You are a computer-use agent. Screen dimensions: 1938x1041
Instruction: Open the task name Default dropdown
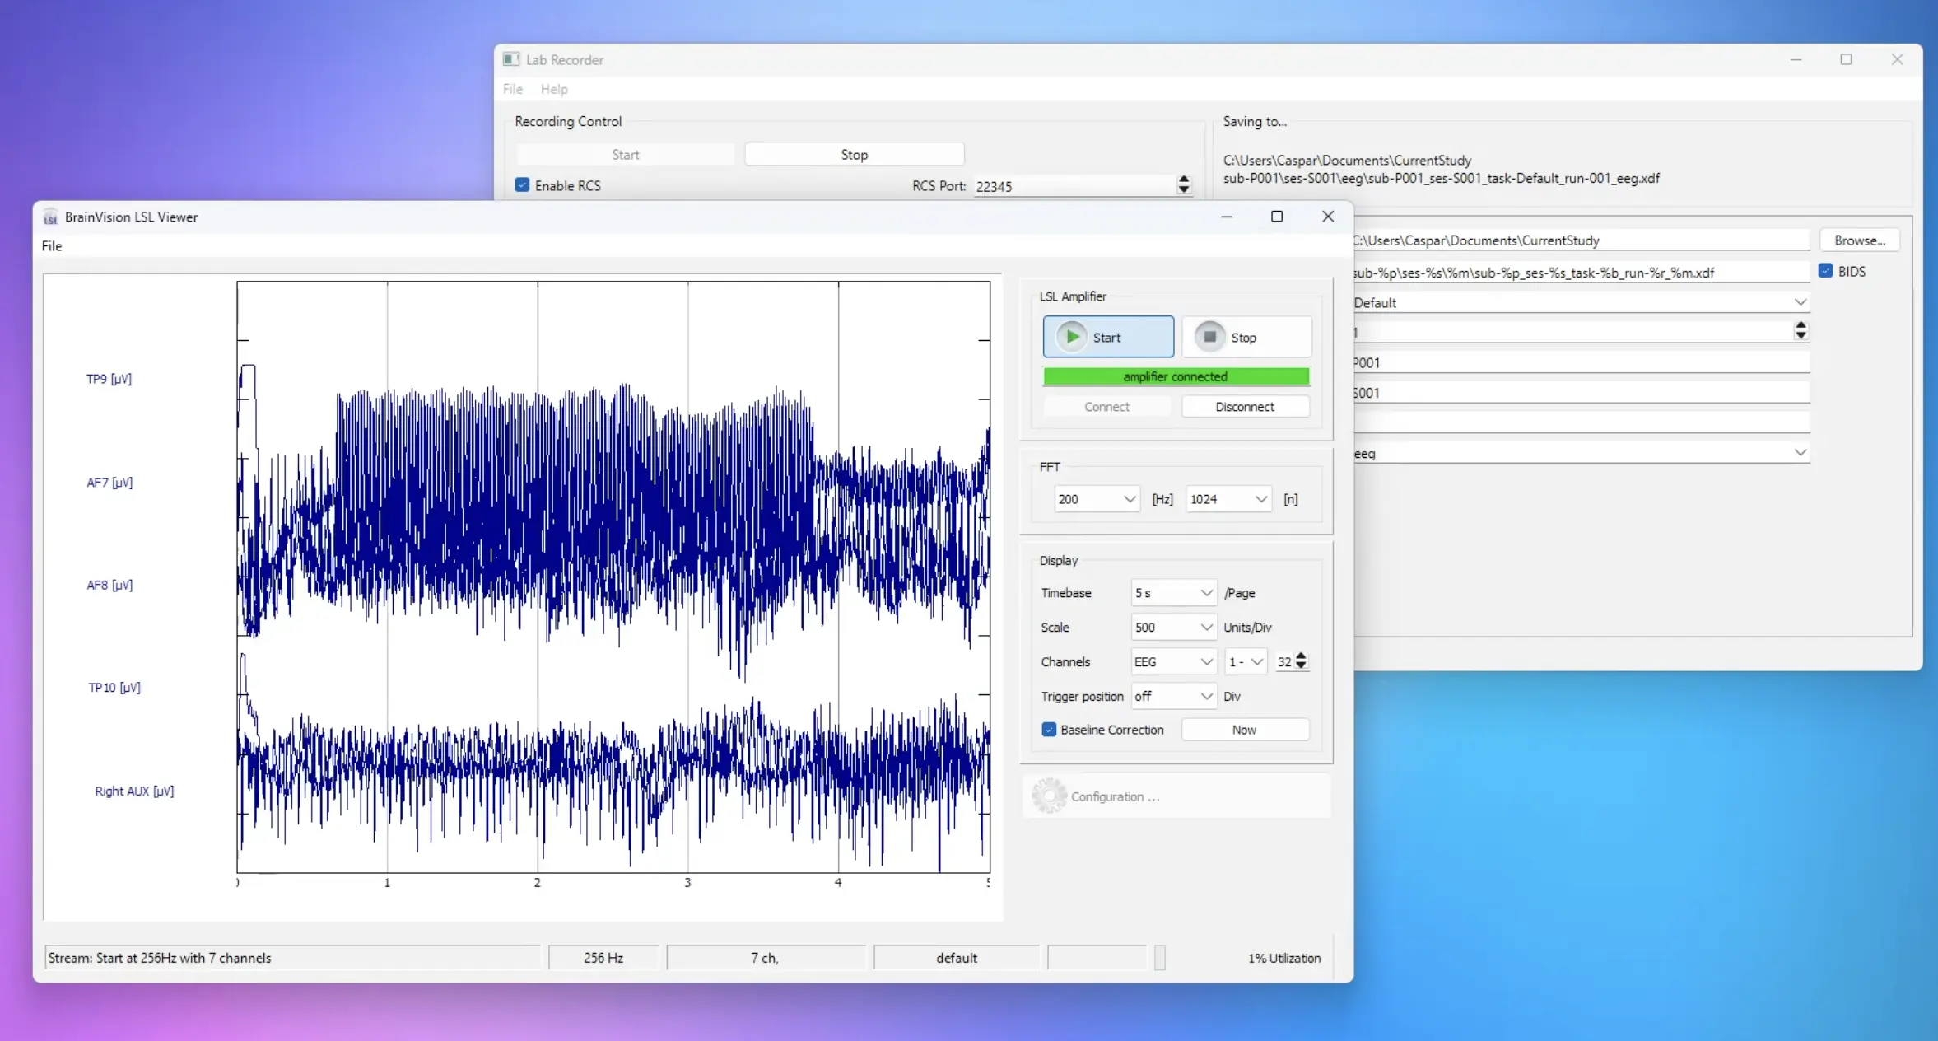[1581, 302]
